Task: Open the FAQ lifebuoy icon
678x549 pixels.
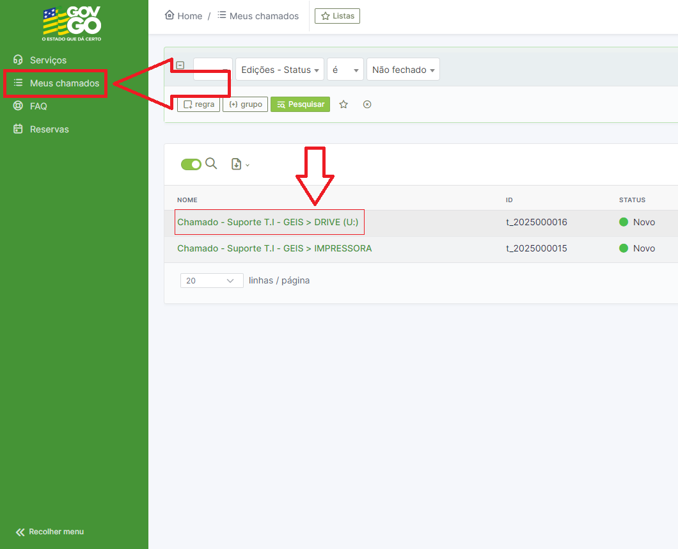Action: 18,106
